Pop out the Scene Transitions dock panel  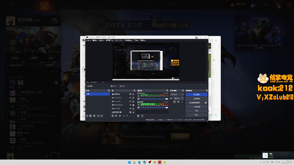coord(183,91)
